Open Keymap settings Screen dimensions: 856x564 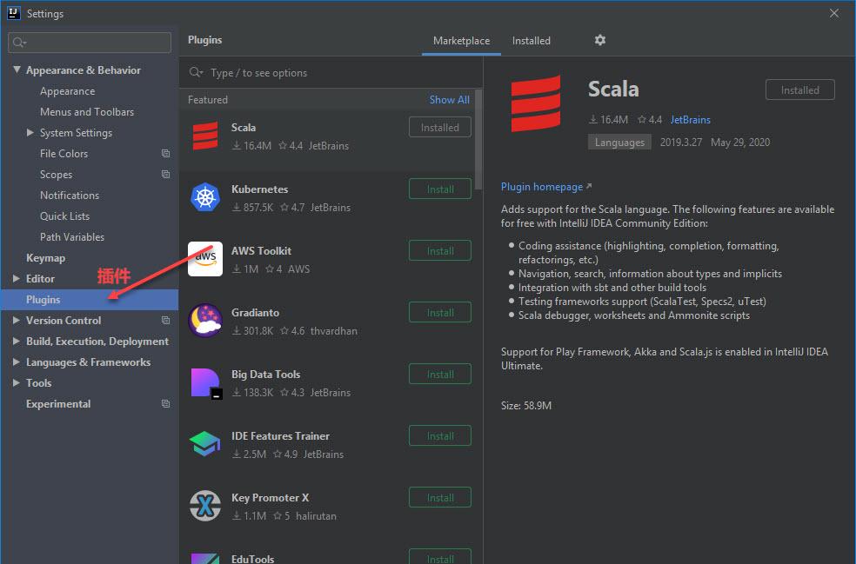coord(45,258)
